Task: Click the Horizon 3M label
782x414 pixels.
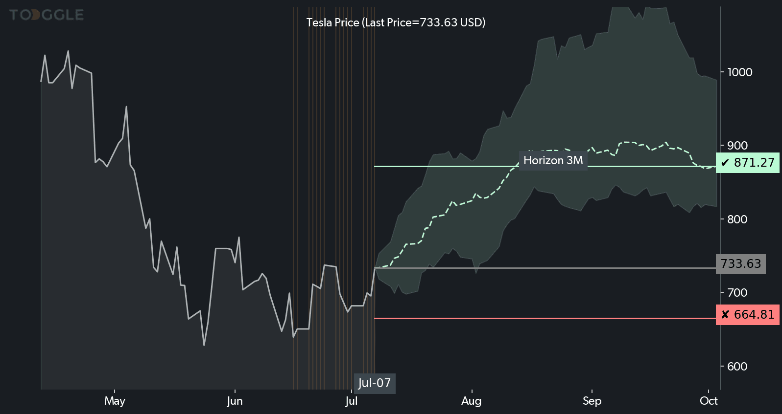Action: tap(553, 160)
